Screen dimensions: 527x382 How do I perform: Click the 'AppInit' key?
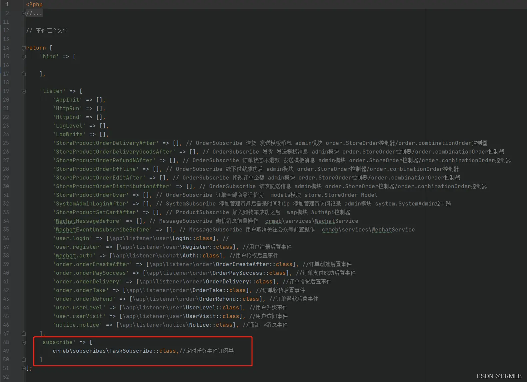(68, 100)
